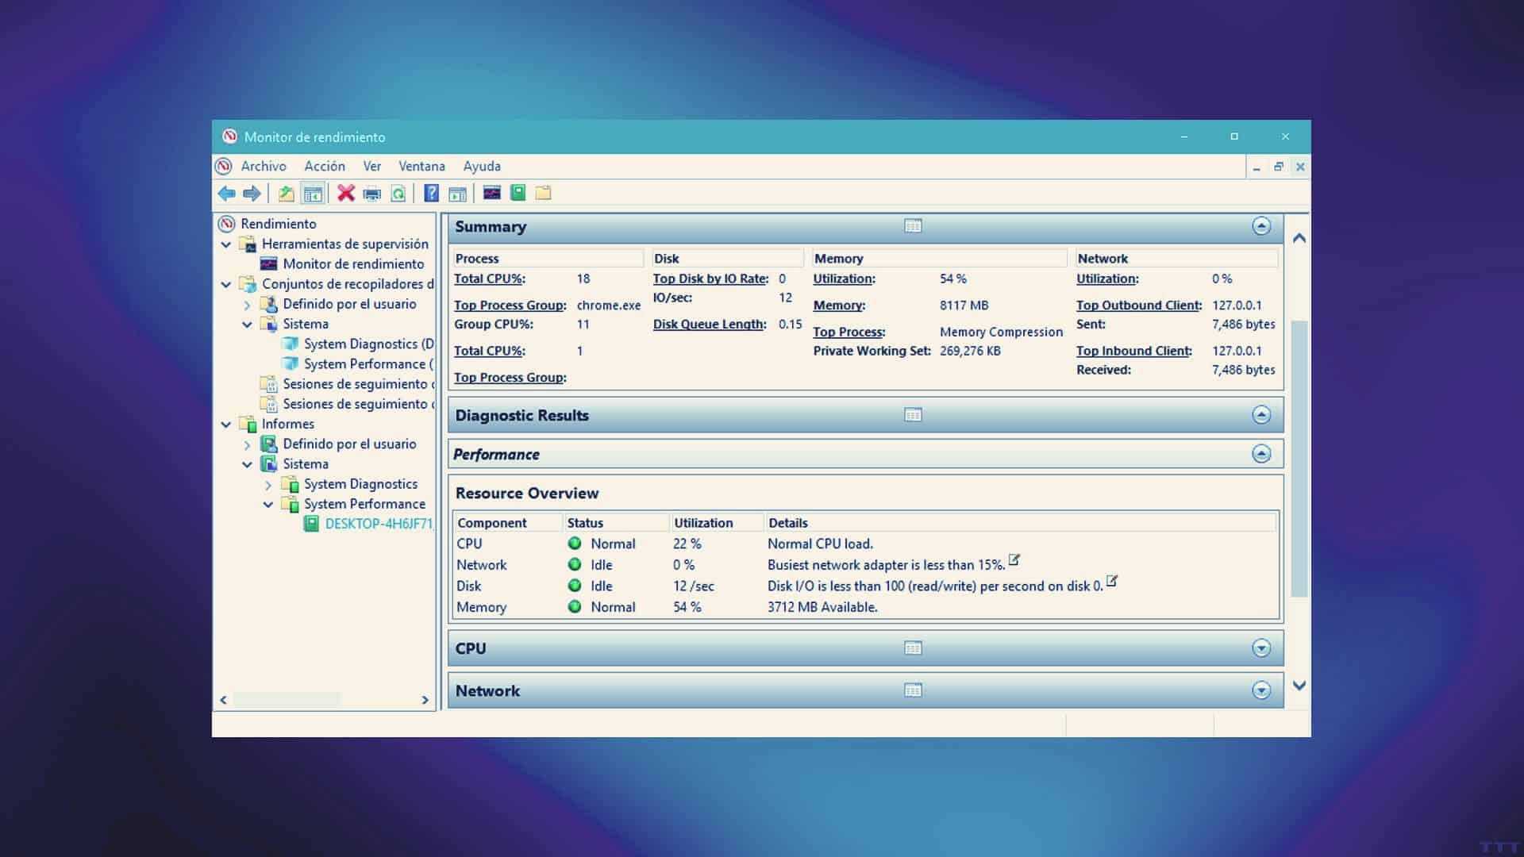Collapse the Sistema node under Informes
The image size is (1524, 857).
[x=248, y=463]
